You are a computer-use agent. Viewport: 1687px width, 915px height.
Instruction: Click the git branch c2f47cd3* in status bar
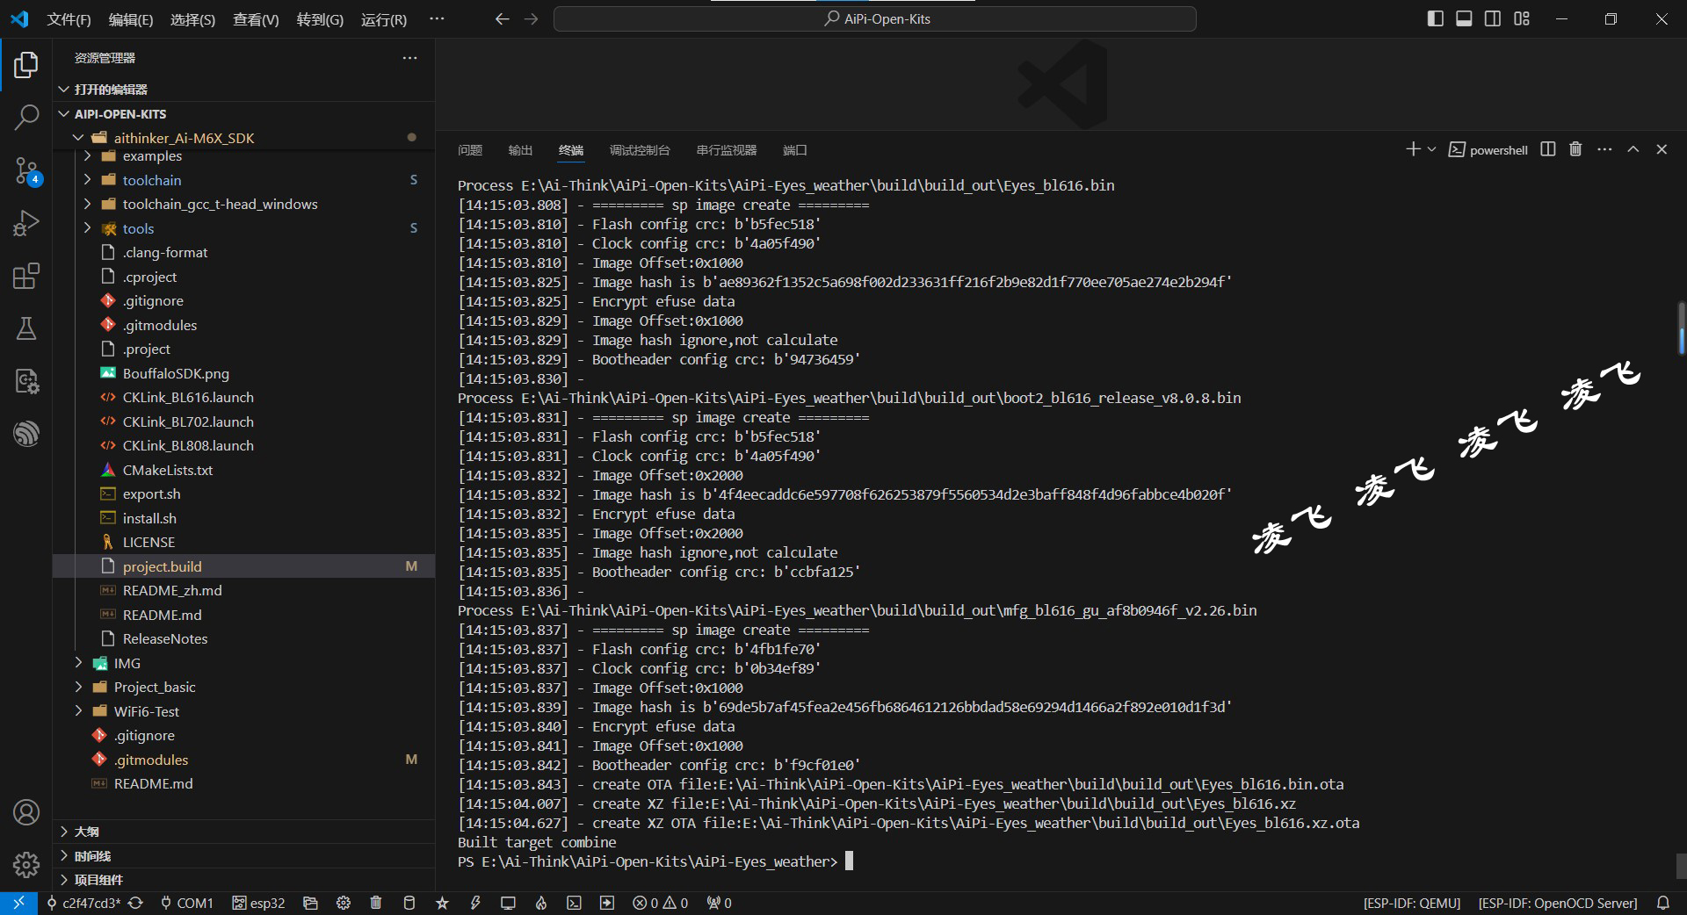[x=83, y=903]
